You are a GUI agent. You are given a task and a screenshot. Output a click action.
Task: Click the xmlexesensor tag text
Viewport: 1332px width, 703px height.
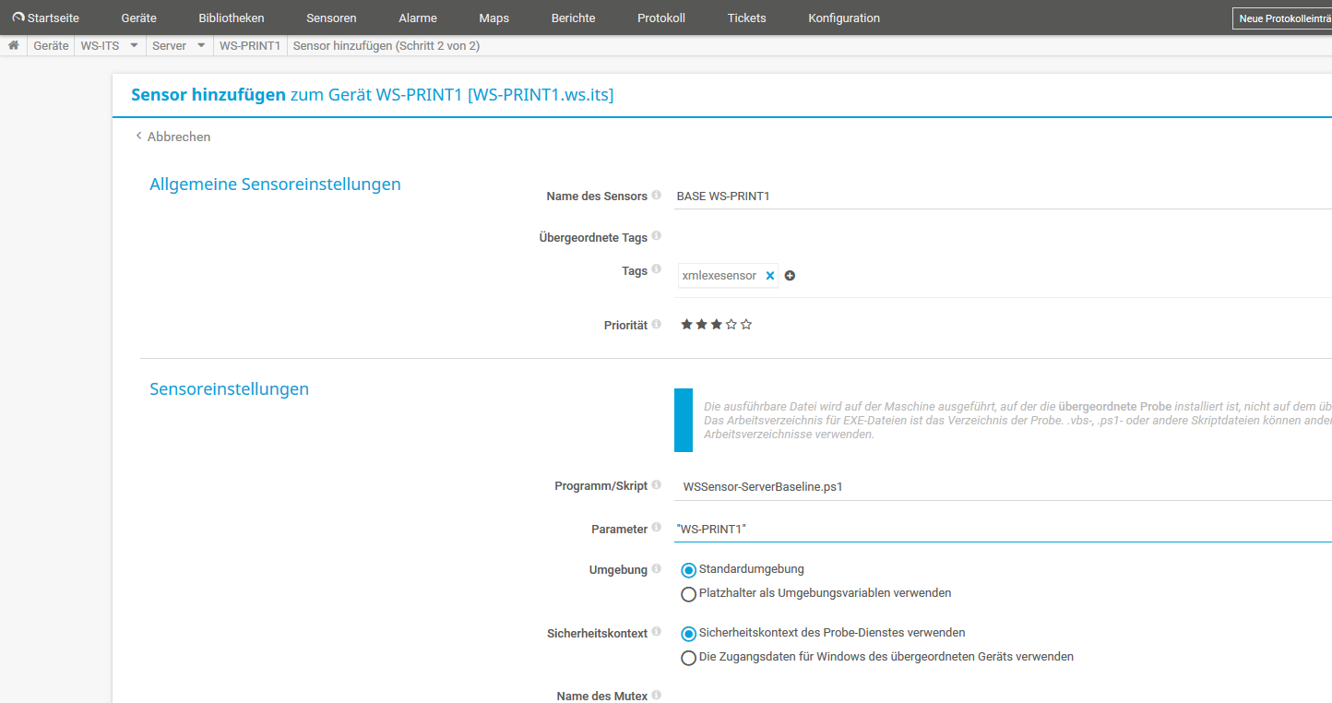point(720,276)
